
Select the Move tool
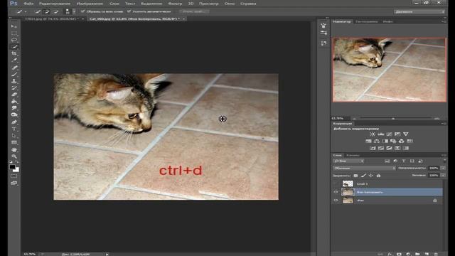tap(14, 26)
